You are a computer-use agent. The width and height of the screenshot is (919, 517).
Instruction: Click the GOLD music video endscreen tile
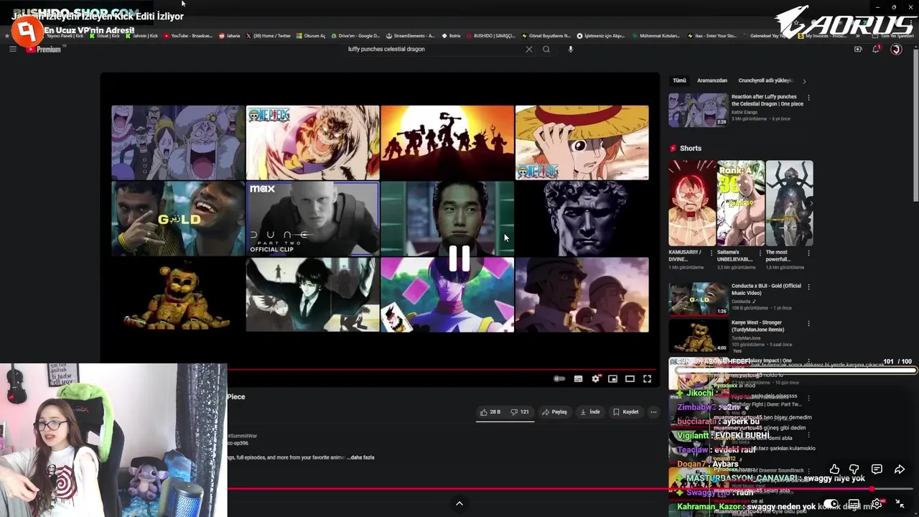(177, 218)
